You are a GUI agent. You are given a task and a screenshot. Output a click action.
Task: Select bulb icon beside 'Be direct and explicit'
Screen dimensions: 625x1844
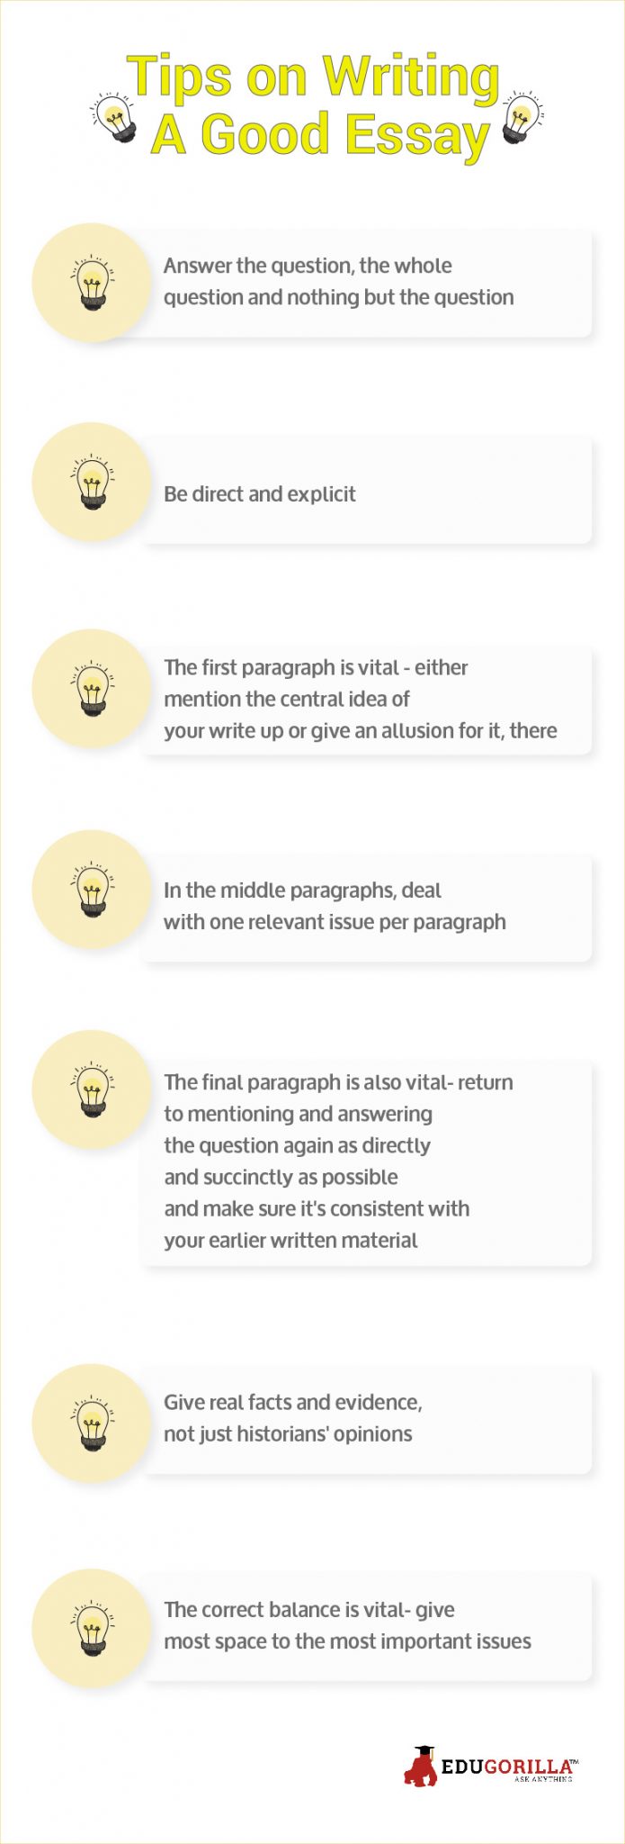pos(92,482)
